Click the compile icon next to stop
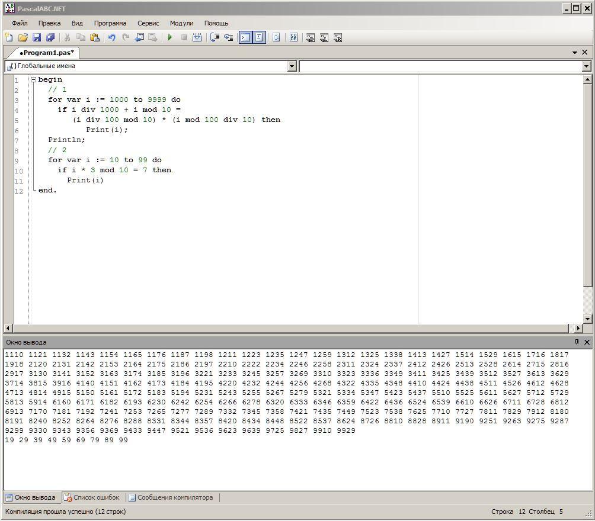Image resolution: width=595 pixels, height=521 pixels. click(197, 38)
